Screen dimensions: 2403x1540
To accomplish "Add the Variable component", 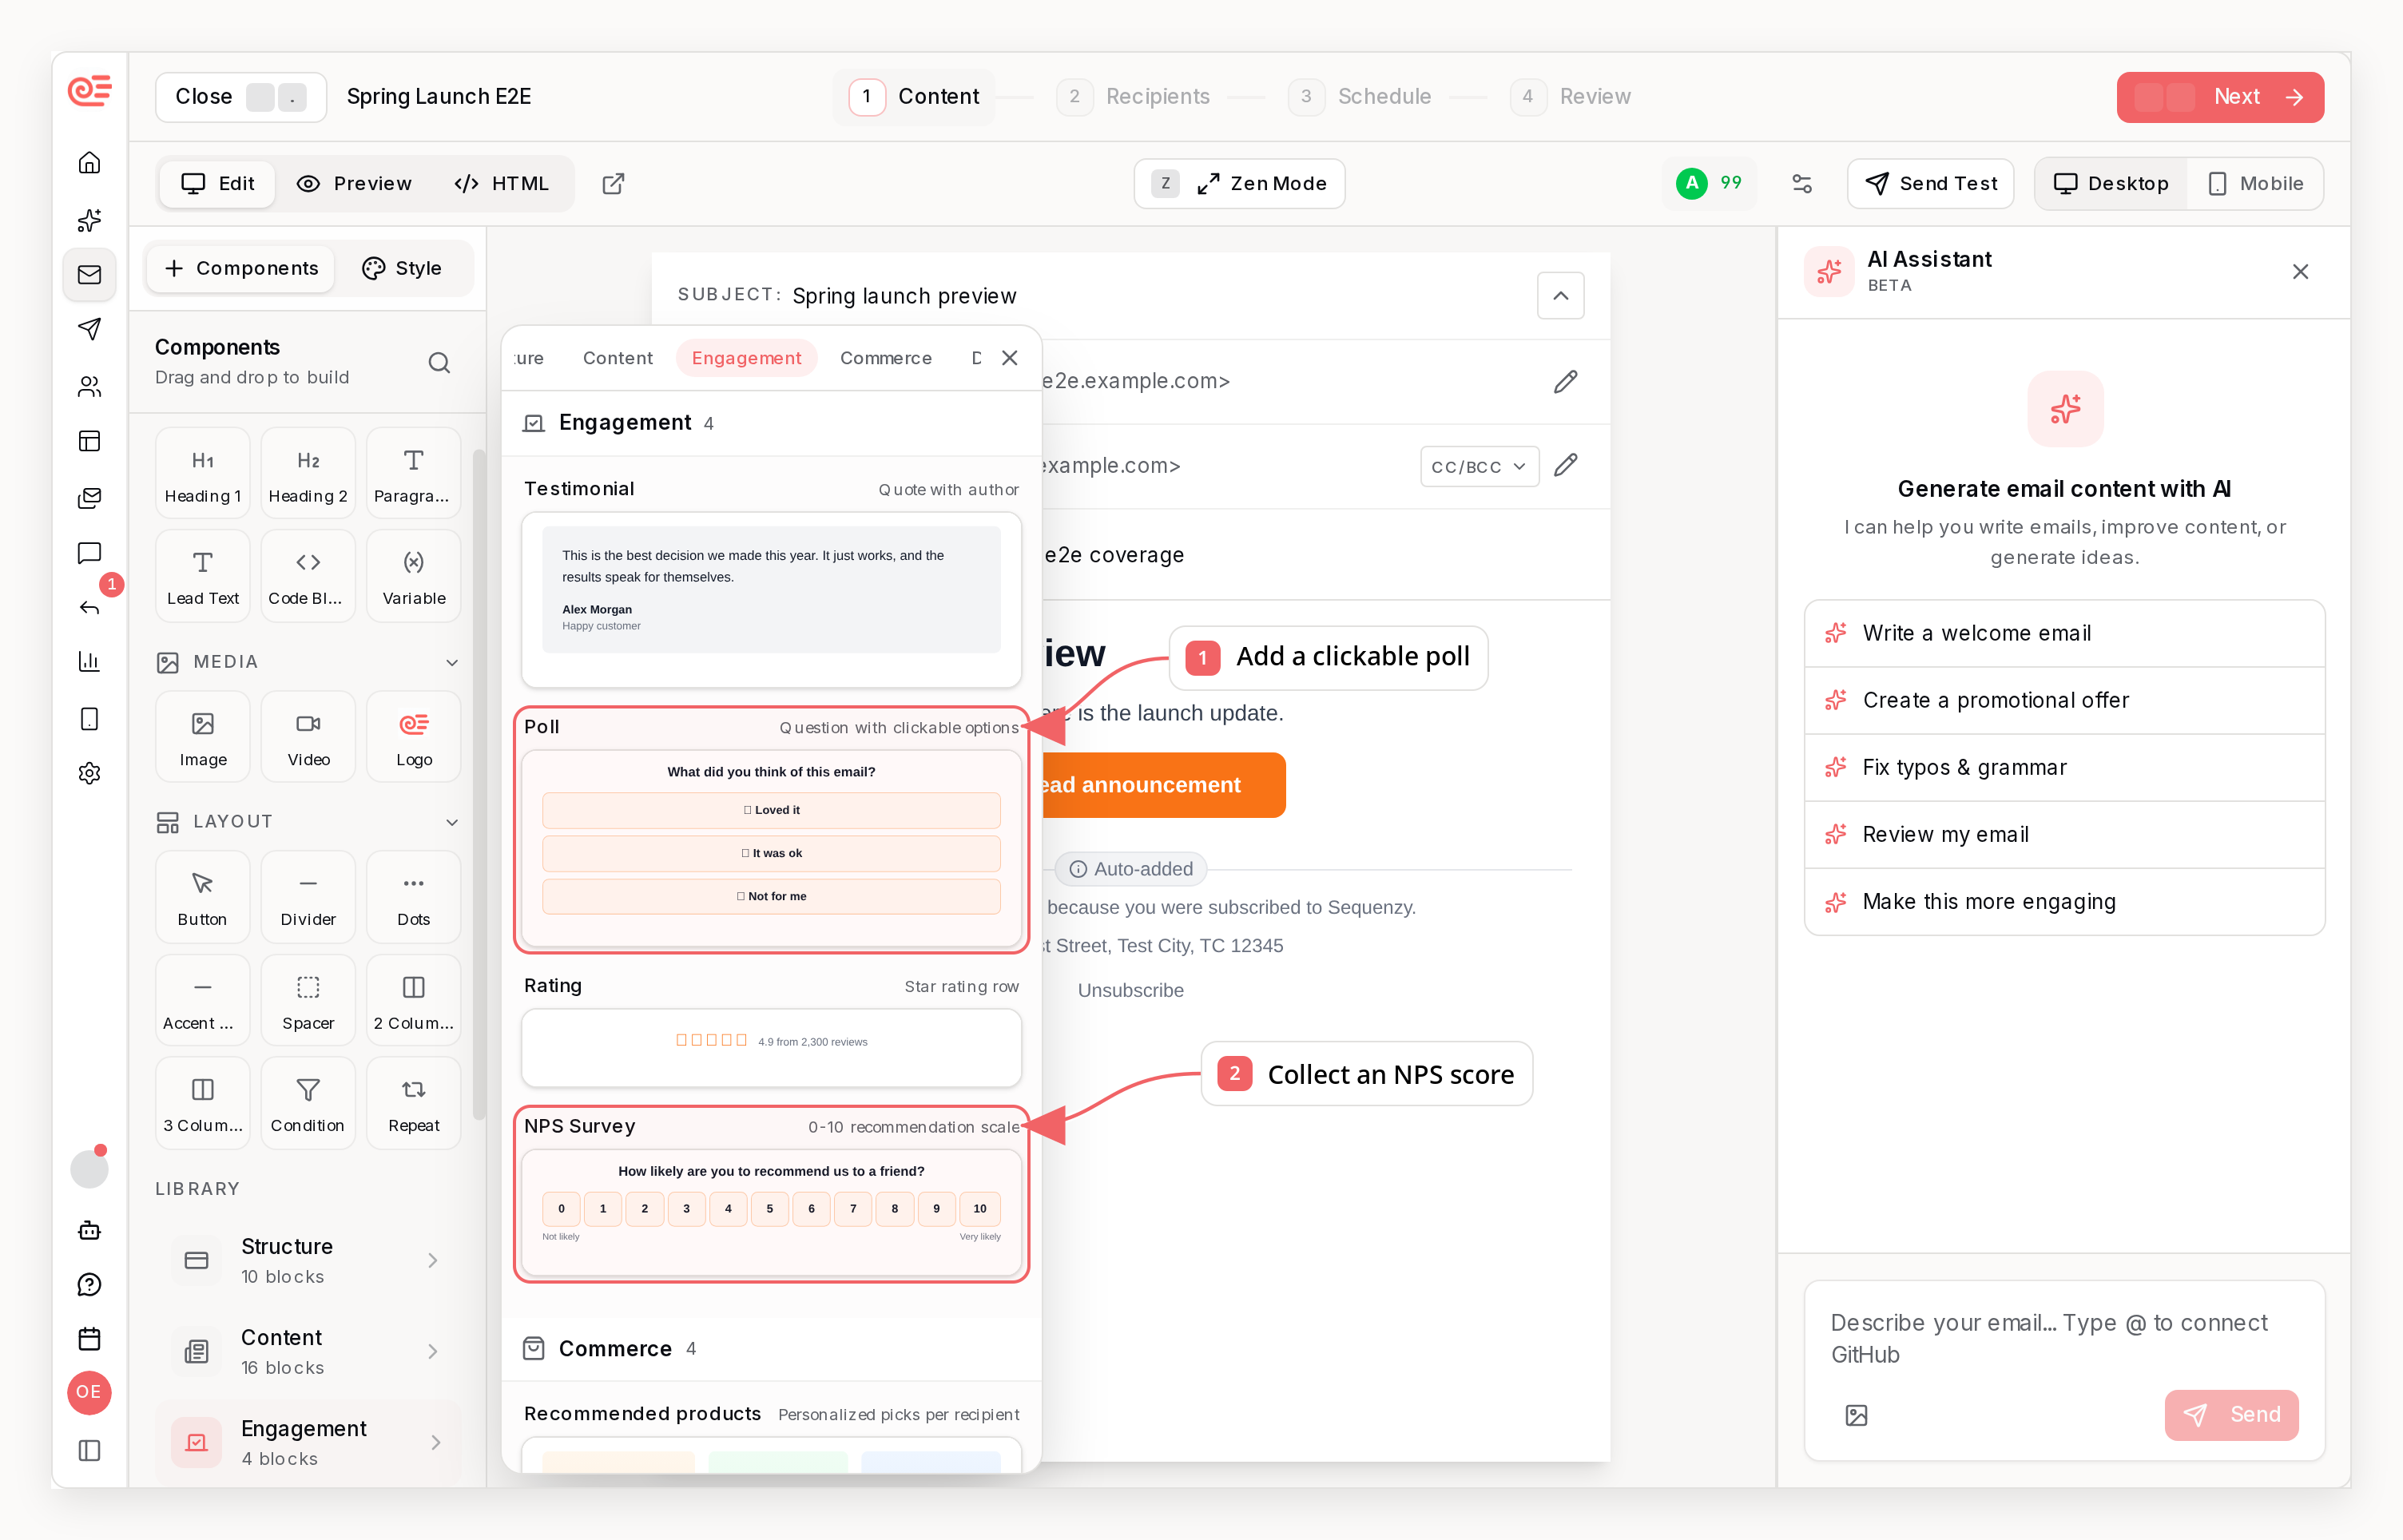I will point(414,576).
